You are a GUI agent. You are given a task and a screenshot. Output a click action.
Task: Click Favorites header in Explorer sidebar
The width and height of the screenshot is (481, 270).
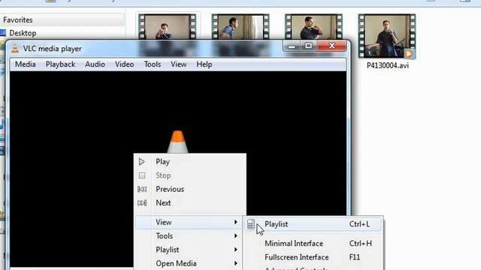(18, 20)
